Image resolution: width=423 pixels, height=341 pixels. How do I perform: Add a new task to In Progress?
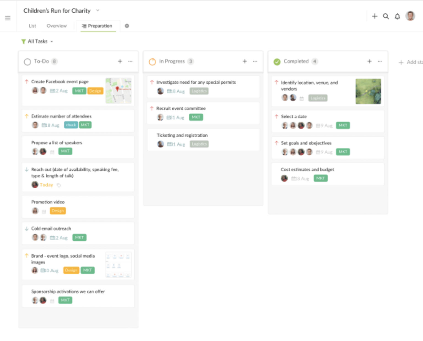tap(245, 61)
